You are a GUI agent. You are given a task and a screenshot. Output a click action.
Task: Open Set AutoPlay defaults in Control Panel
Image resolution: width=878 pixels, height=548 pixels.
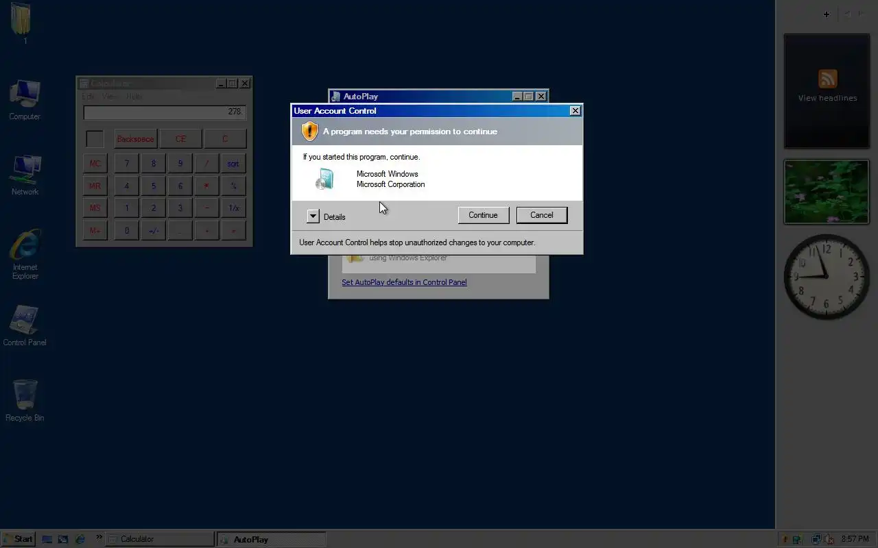(404, 282)
